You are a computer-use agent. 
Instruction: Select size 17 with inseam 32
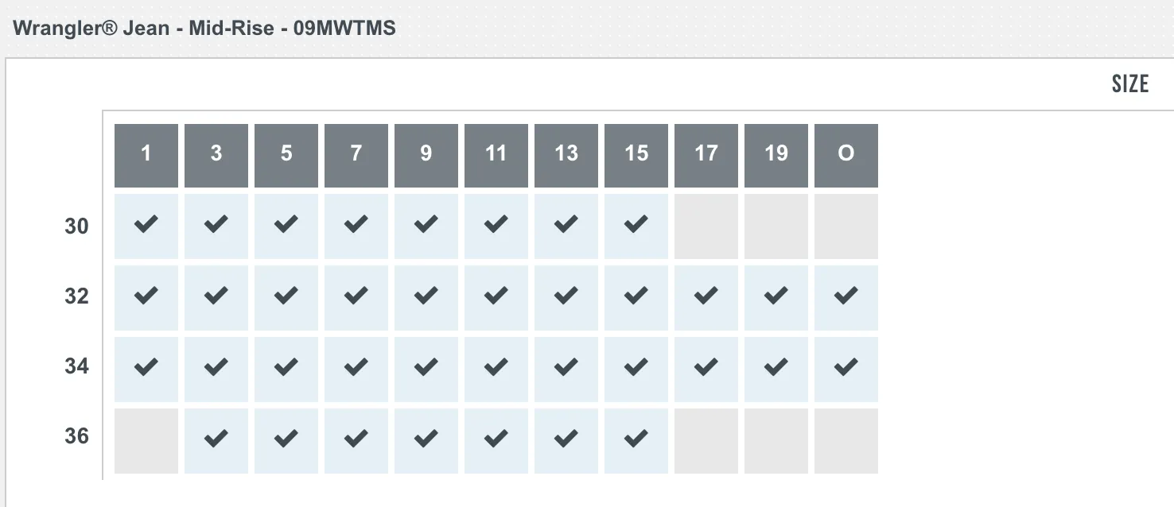[706, 298]
